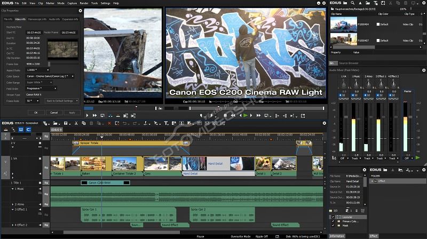Open the Settings menu
427x239 pixels.
point(105,3)
